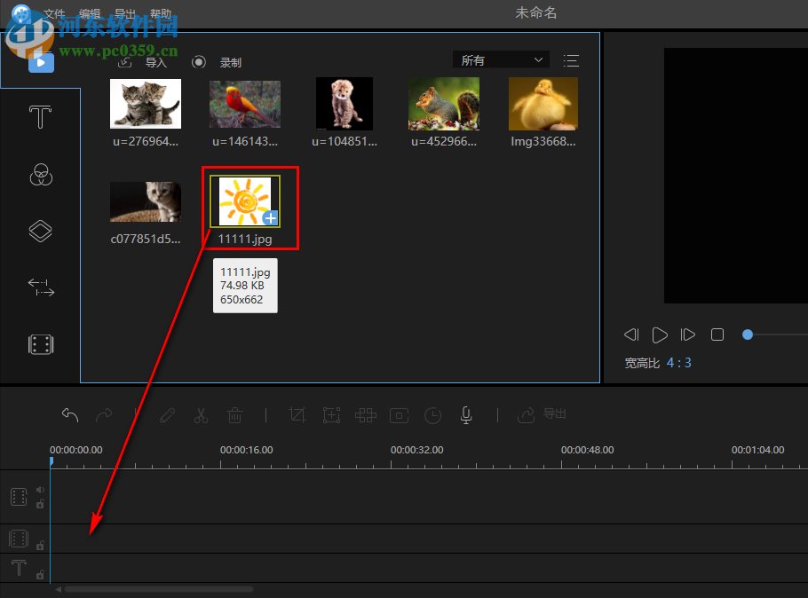Click the duration clock icon in toolbar
This screenshot has width=808, height=598.
tap(432, 415)
